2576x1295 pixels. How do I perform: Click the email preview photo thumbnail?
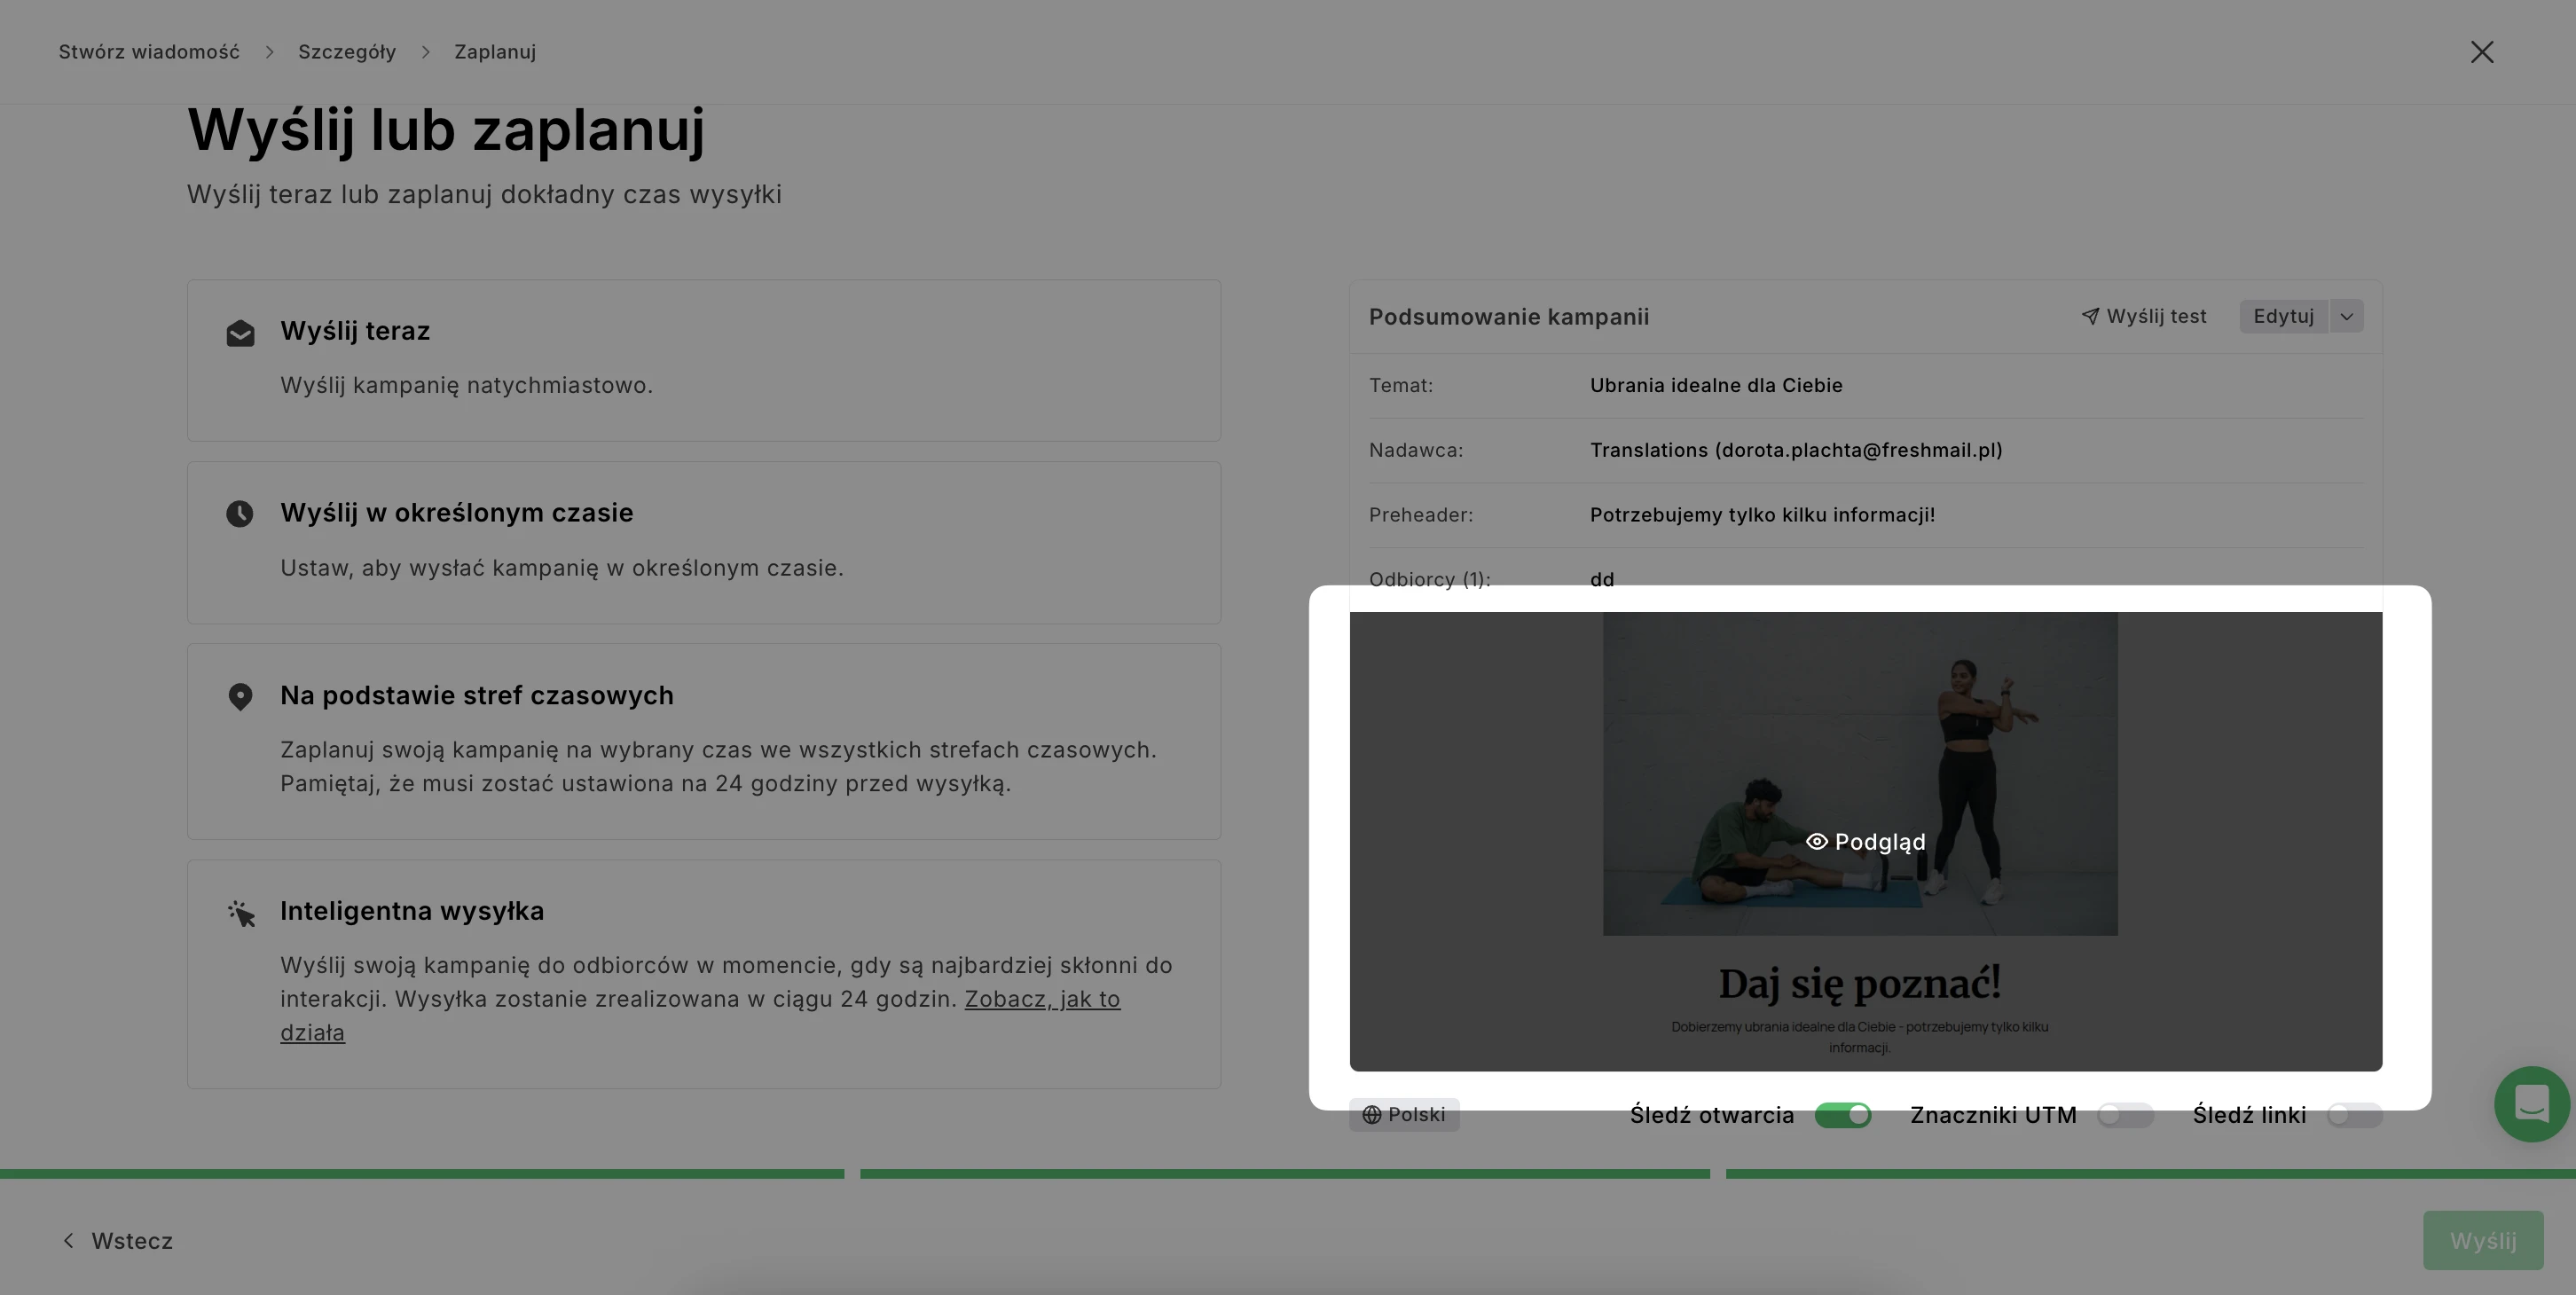[1860, 774]
